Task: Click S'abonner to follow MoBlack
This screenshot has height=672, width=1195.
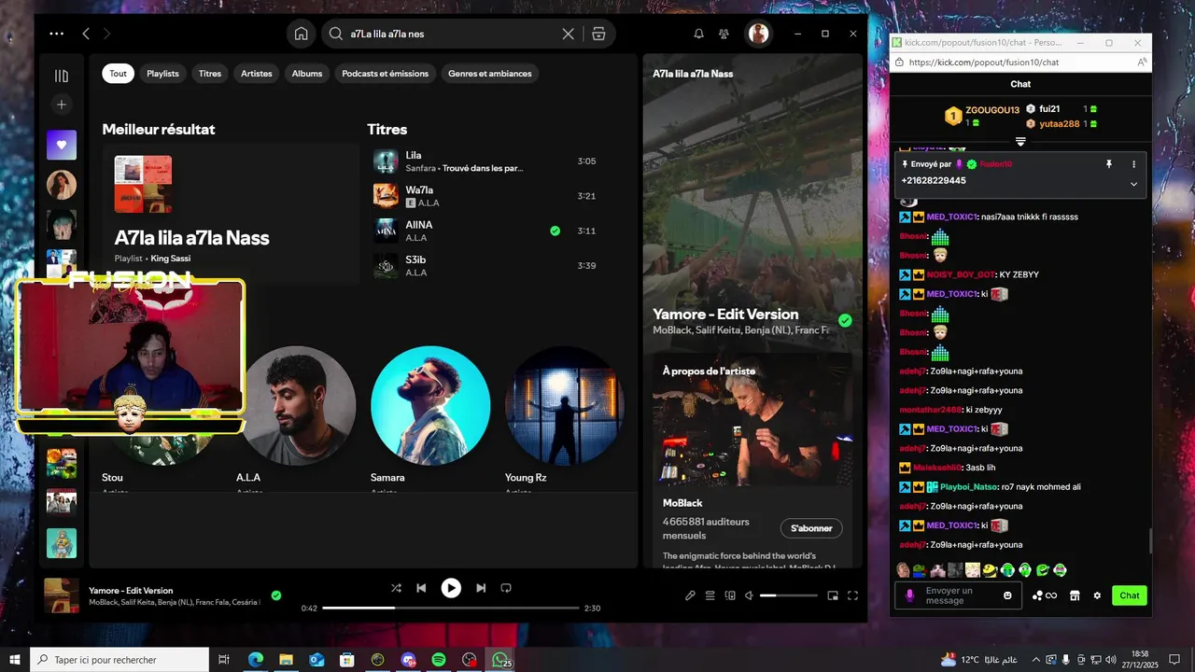Action: click(811, 528)
